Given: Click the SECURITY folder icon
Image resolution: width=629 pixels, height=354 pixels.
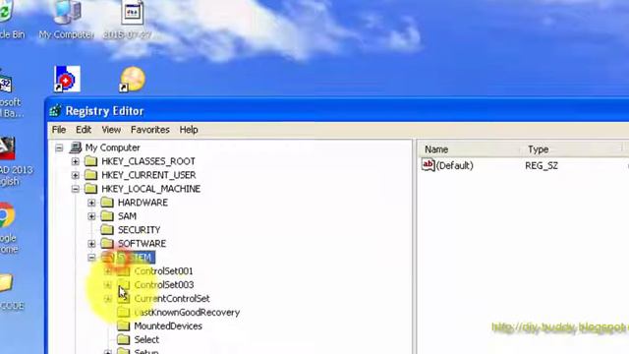Looking at the screenshot, I should point(107,229).
